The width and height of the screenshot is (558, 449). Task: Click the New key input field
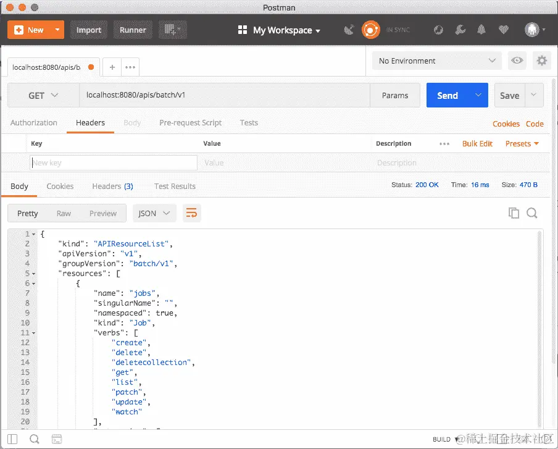tap(114, 162)
